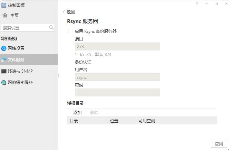Screen dimensions: 229x150
Task: Enable the Rsync backup server checkbox
Action: tap(70, 31)
